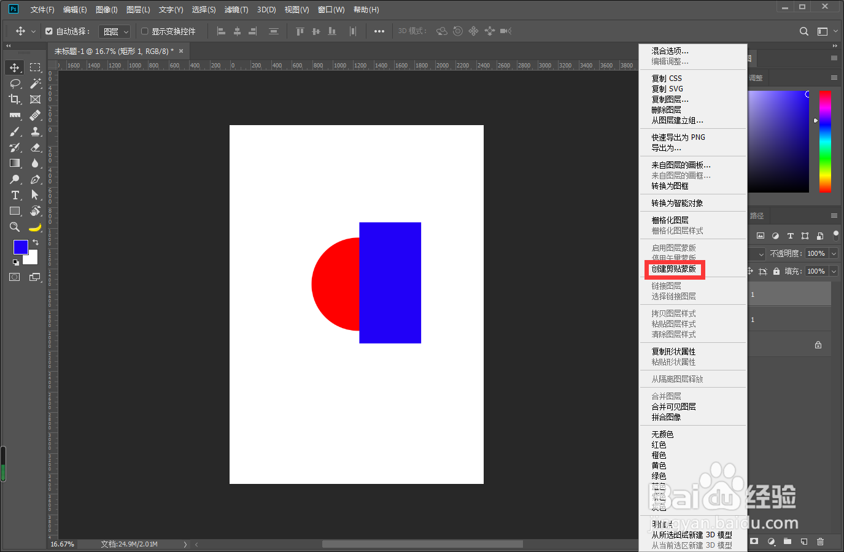This screenshot has height=552, width=844.
Task: Open the Layers panel flyout menu
Action: coord(834,216)
